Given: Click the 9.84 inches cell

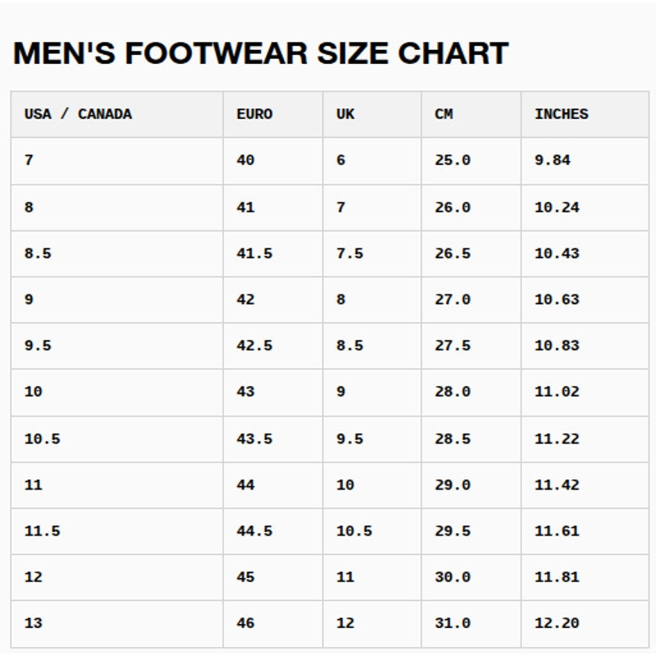Looking at the screenshot, I should pos(585,161).
